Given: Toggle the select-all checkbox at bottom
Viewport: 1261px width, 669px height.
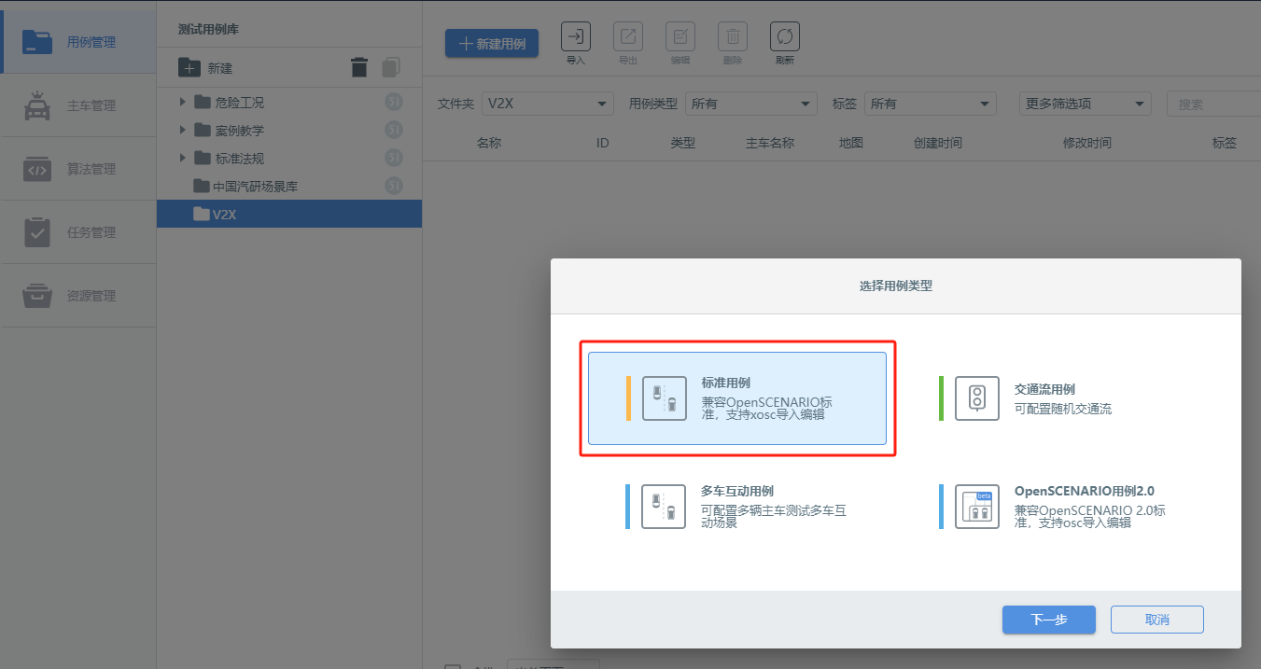Looking at the screenshot, I should tap(453, 666).
